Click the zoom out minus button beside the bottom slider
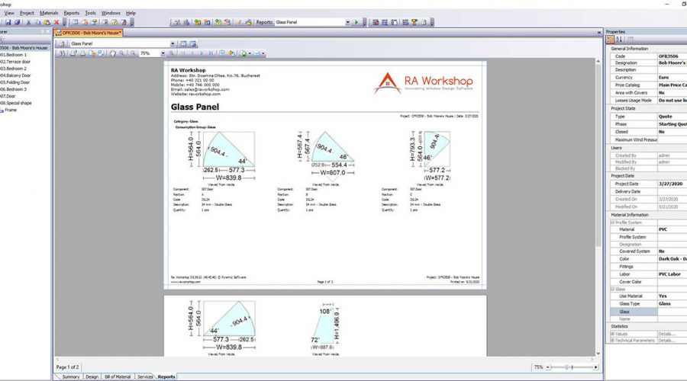The width and height of the screenshot is (687, 381). 547,367
